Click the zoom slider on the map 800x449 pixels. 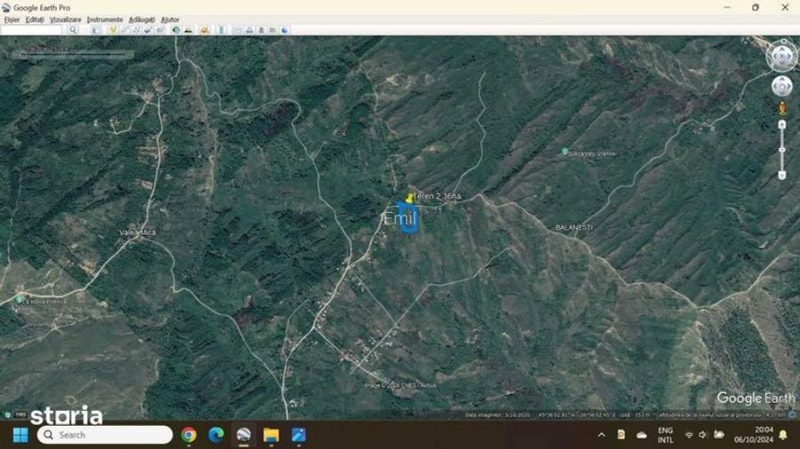click(x=782, y=149)
